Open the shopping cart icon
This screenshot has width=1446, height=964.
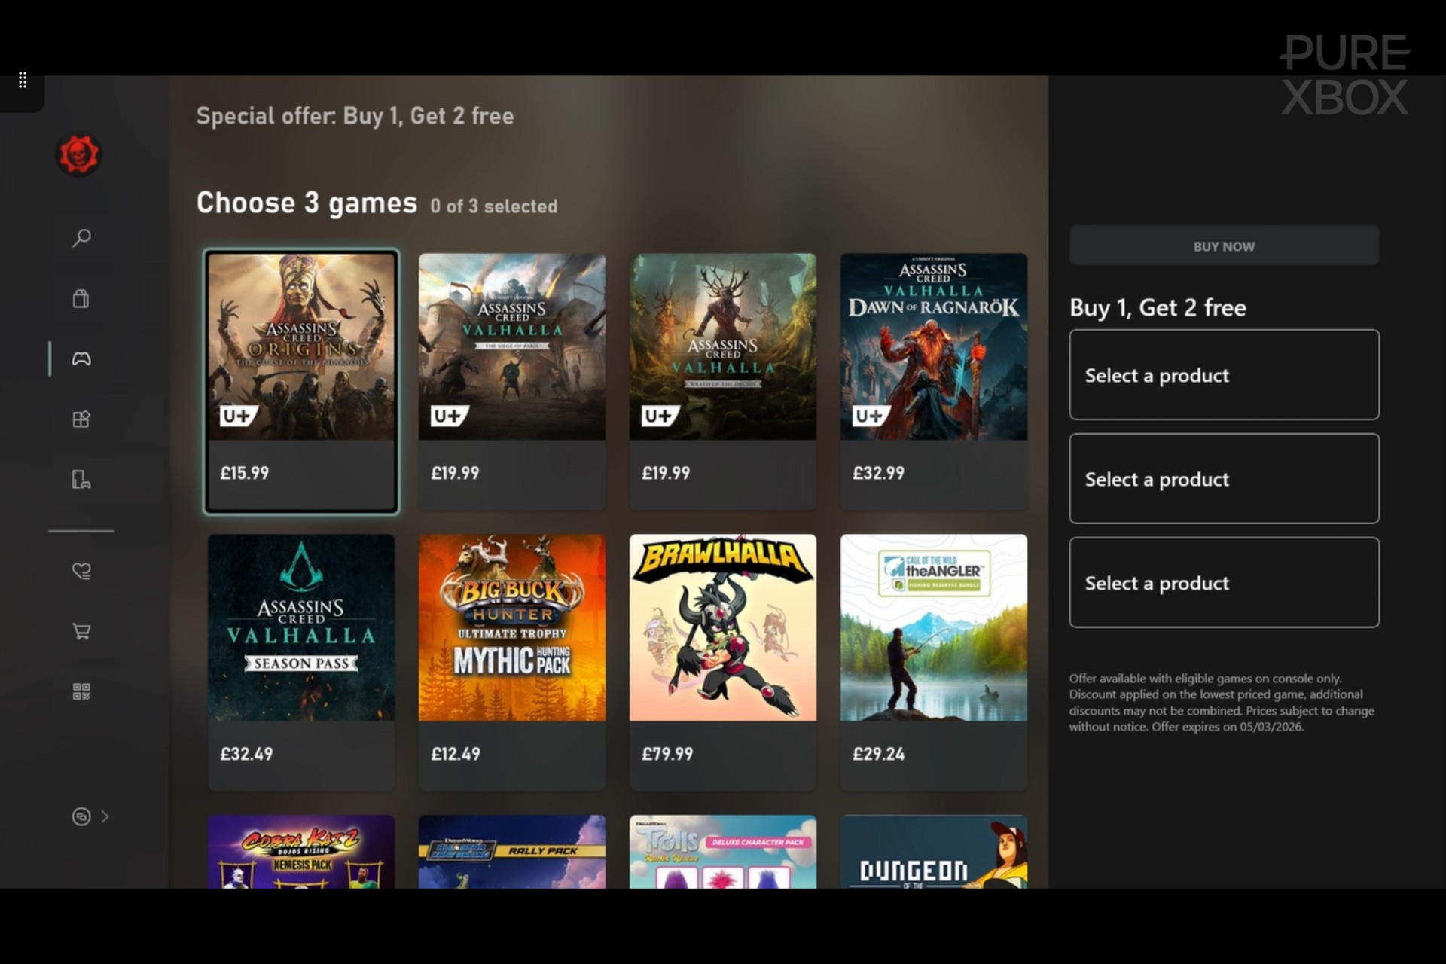pyautogui.click(x=81, y=631)
